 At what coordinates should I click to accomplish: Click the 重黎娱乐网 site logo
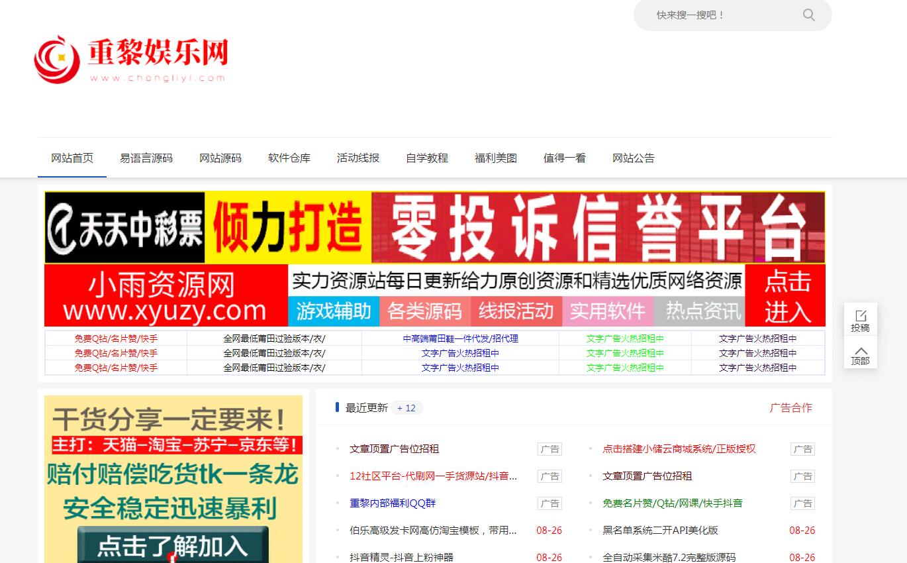[x=131, y=59]
